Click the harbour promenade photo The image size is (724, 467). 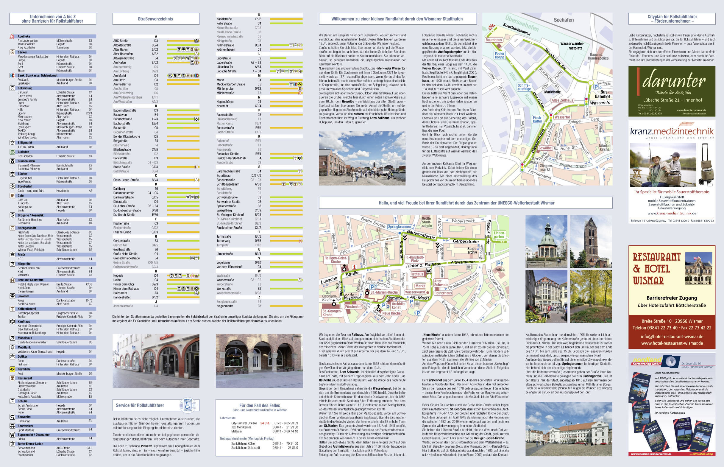(x=362, y=158)
